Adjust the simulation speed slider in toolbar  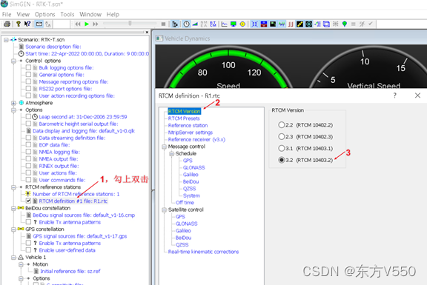click(130, 24)
